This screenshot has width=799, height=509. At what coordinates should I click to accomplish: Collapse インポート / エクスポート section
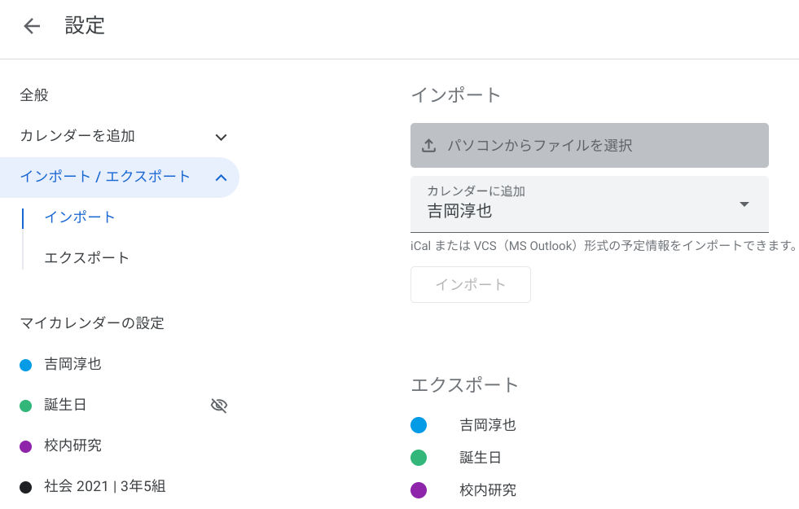click(x=221, y=178)
